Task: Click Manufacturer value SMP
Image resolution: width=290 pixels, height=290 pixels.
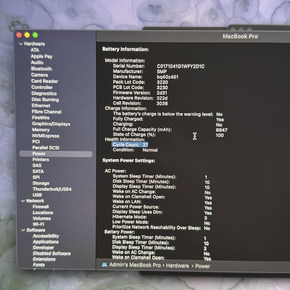Action: point(162,72)
